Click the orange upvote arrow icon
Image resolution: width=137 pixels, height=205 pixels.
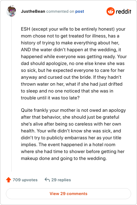click(9, 180)
